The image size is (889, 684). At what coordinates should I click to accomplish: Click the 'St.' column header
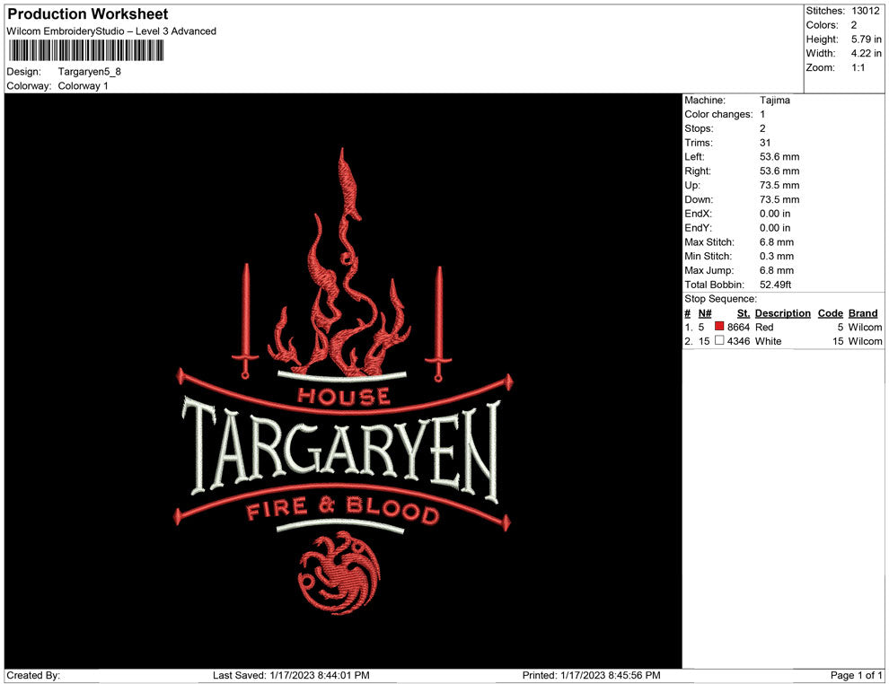pos(744,313)
